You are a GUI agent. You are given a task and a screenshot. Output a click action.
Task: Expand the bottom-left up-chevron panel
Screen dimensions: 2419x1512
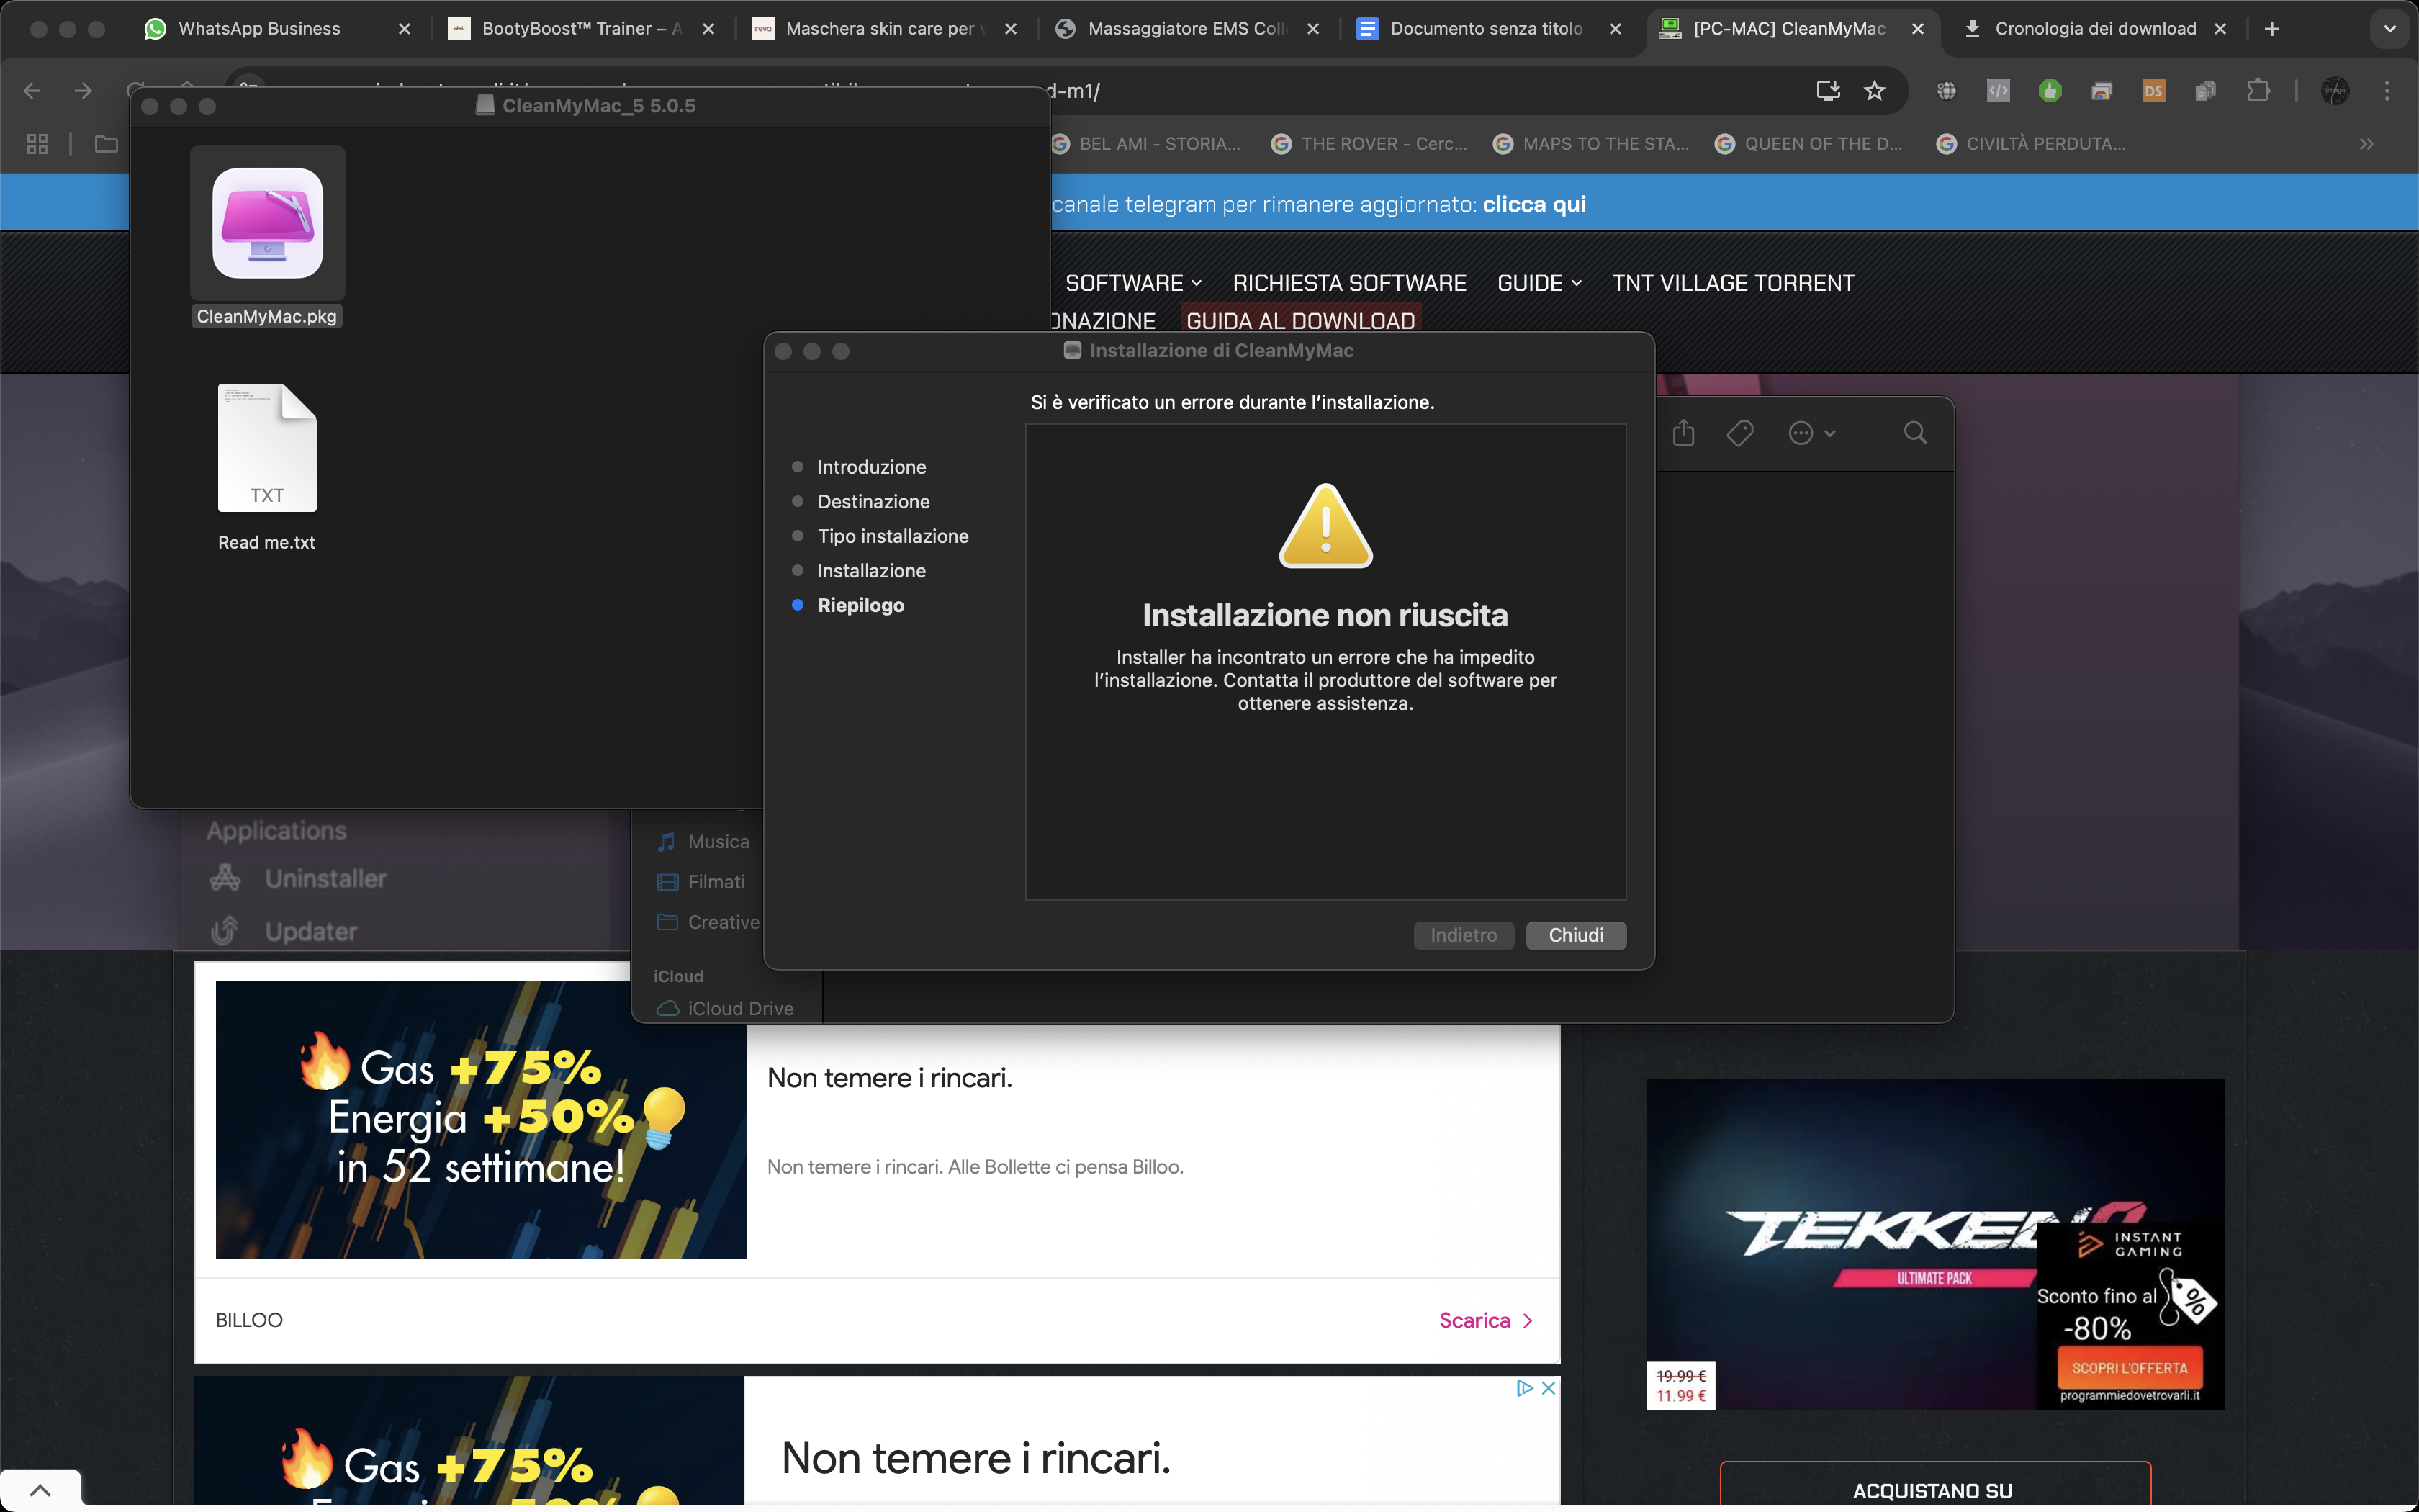click(x=40, y=1490)
